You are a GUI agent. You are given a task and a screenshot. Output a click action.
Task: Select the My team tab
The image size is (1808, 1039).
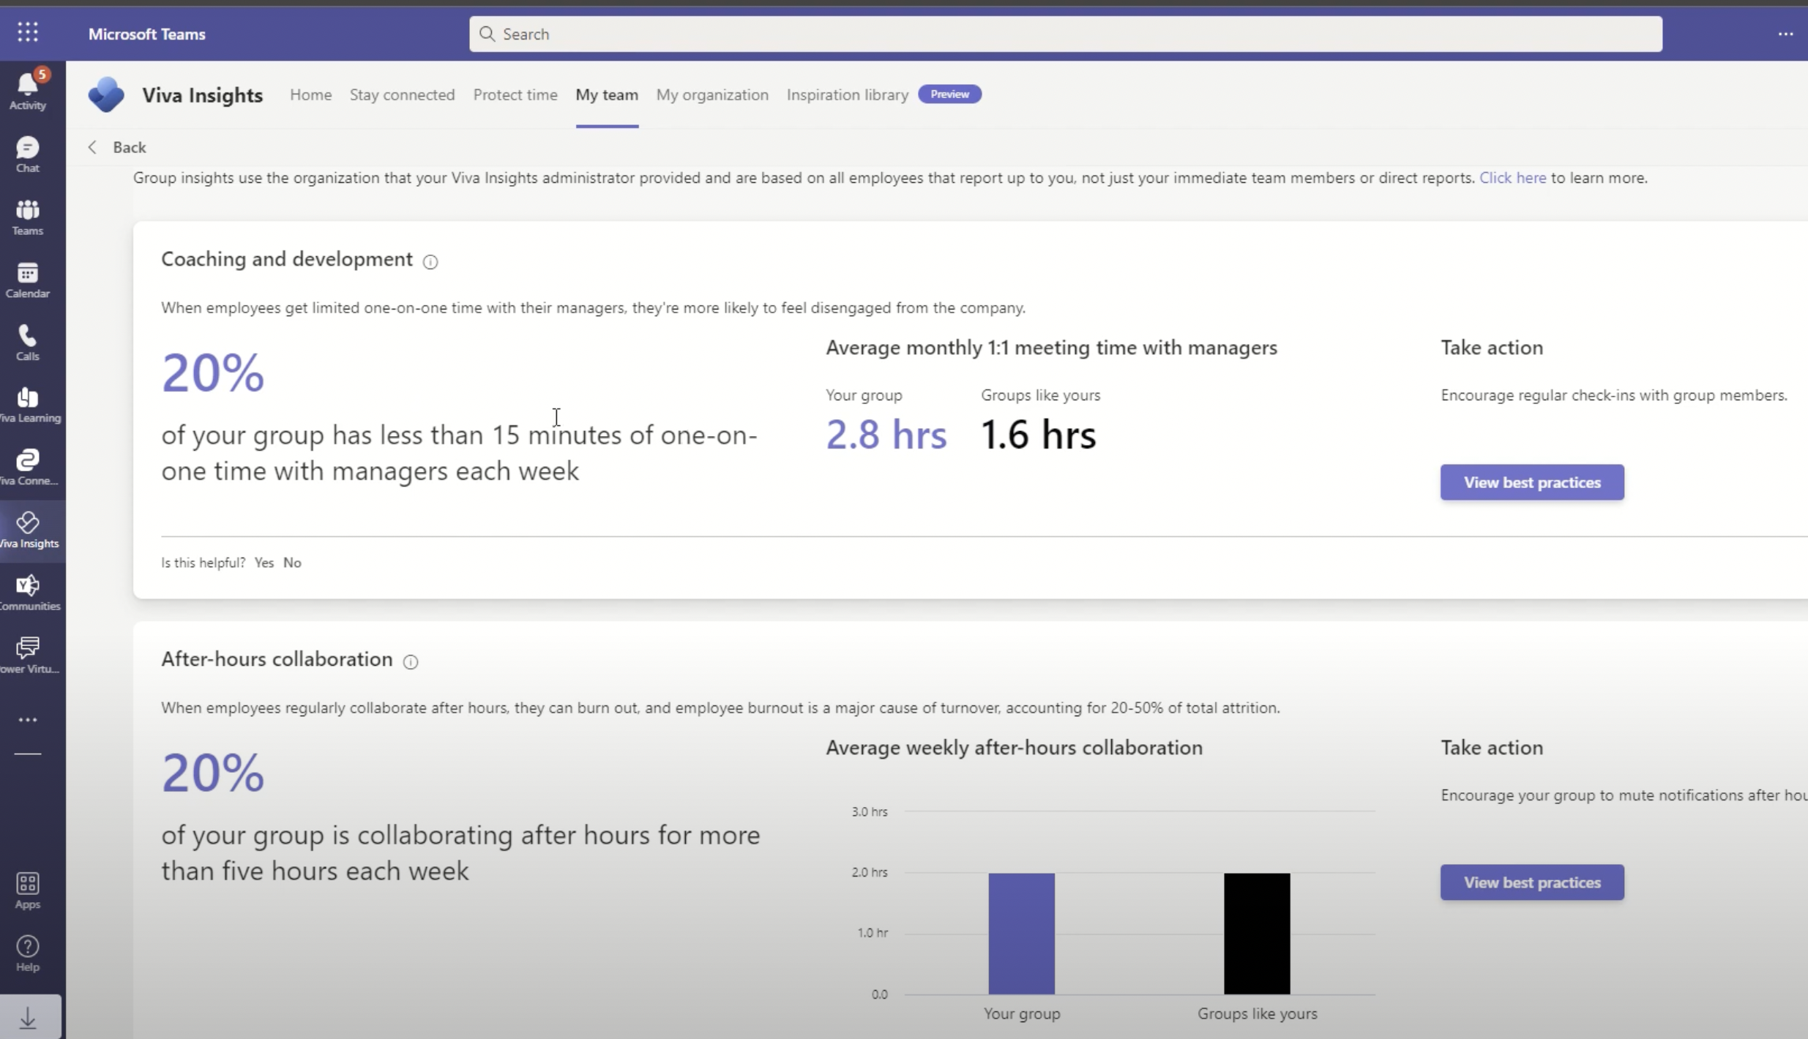pyautogui.click(x=607, y=94)
